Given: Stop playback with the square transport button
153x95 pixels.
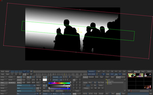Looking at the screenshot, I should 112,71.
